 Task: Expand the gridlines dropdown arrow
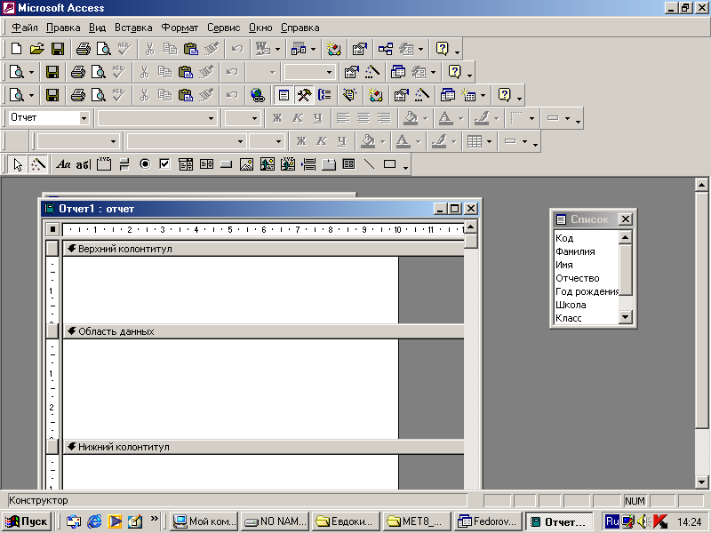[489, 141]
